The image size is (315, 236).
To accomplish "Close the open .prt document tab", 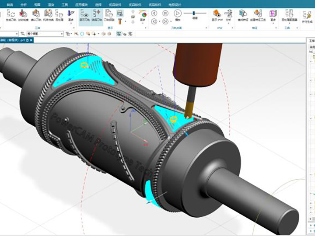I will click(31, 40).
